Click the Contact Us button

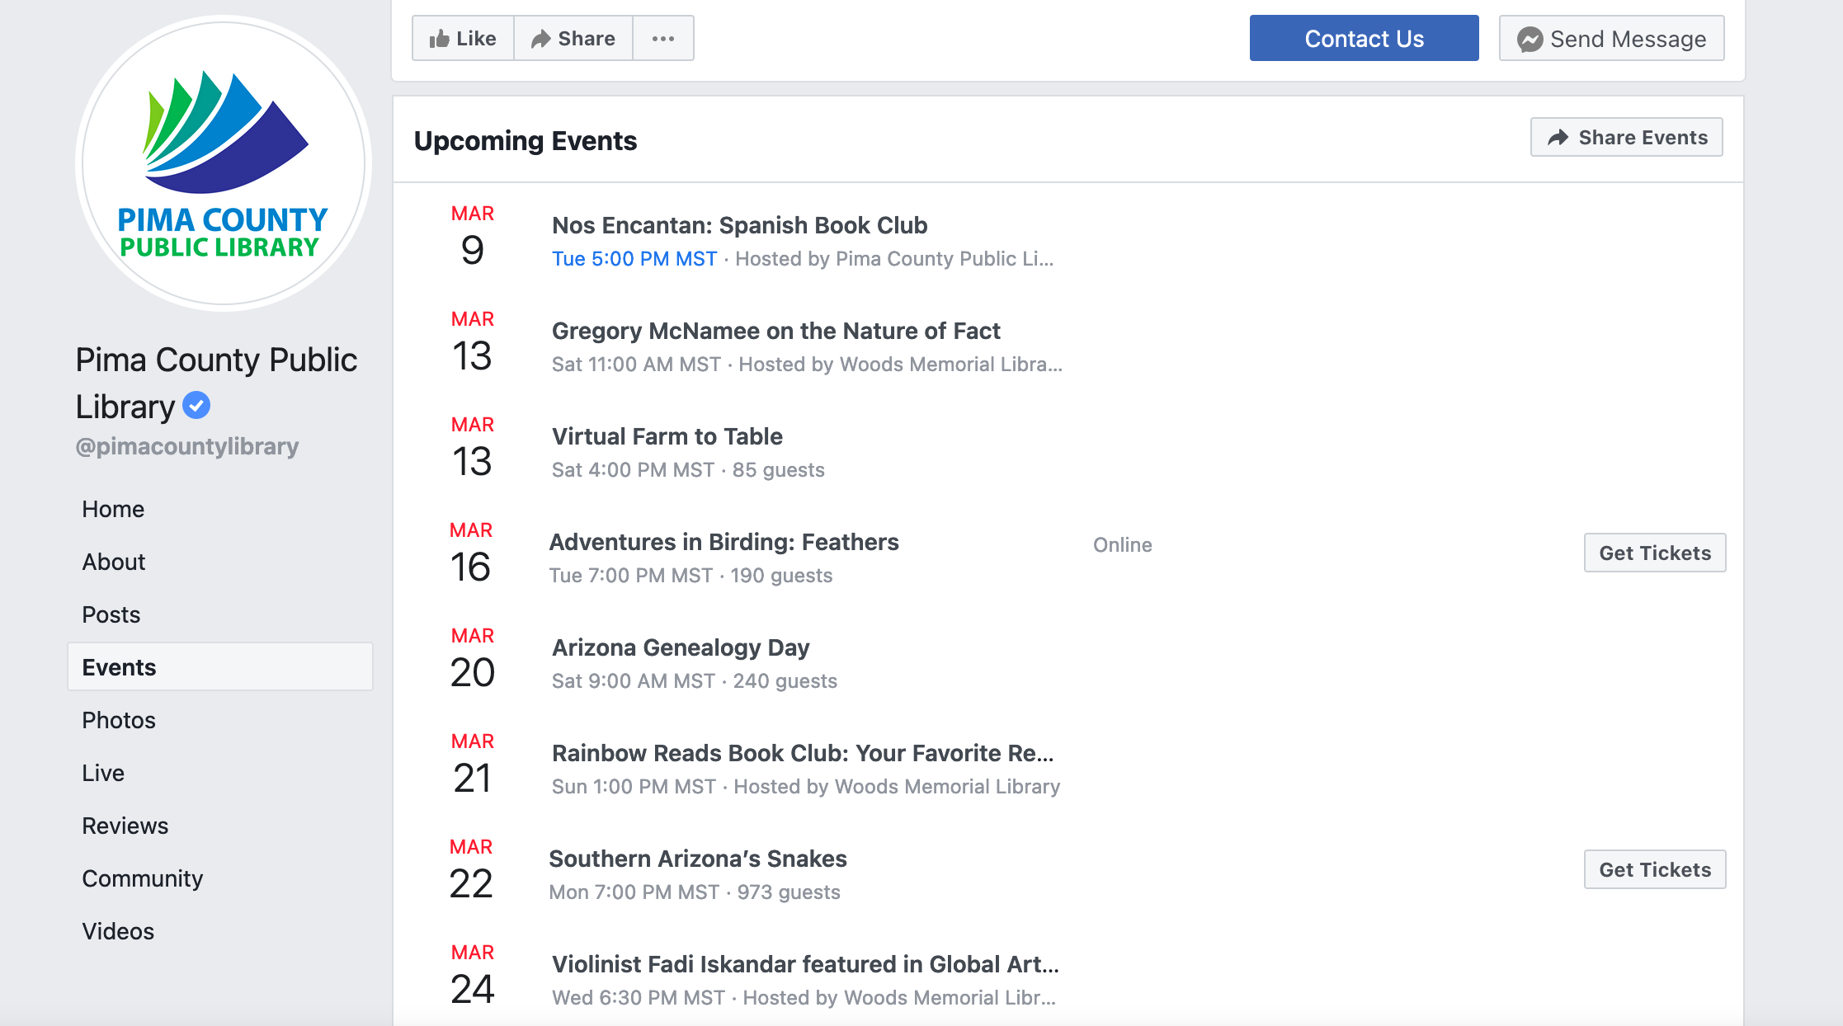(x=1364, y=38)
